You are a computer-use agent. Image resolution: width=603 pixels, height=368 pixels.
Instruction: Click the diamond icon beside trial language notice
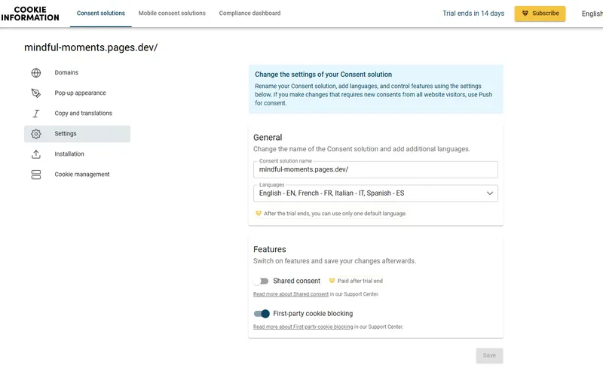259,213
